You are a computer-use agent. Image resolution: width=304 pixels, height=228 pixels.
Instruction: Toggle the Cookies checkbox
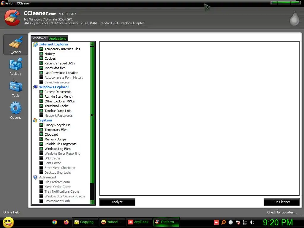[41, 58]
